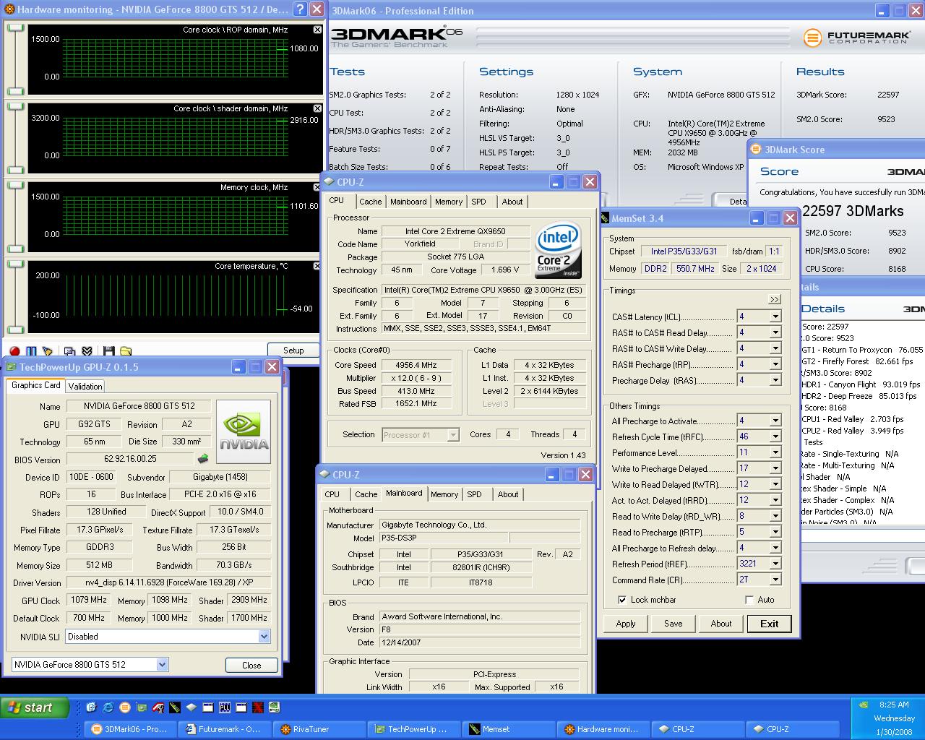The image size is (925, 740).
Task: Launch 3DMark orange icon in quick launch
Action: [125, 707]
